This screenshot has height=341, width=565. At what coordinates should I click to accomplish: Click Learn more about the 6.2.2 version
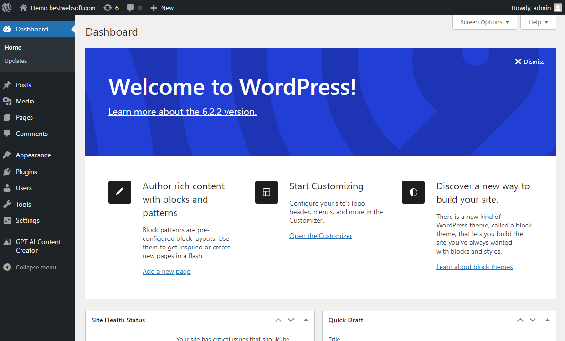coord(182,112)
